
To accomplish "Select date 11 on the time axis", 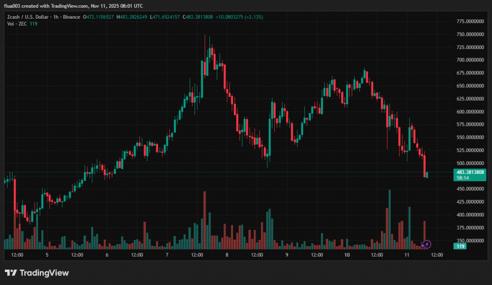I will [406, 255].
